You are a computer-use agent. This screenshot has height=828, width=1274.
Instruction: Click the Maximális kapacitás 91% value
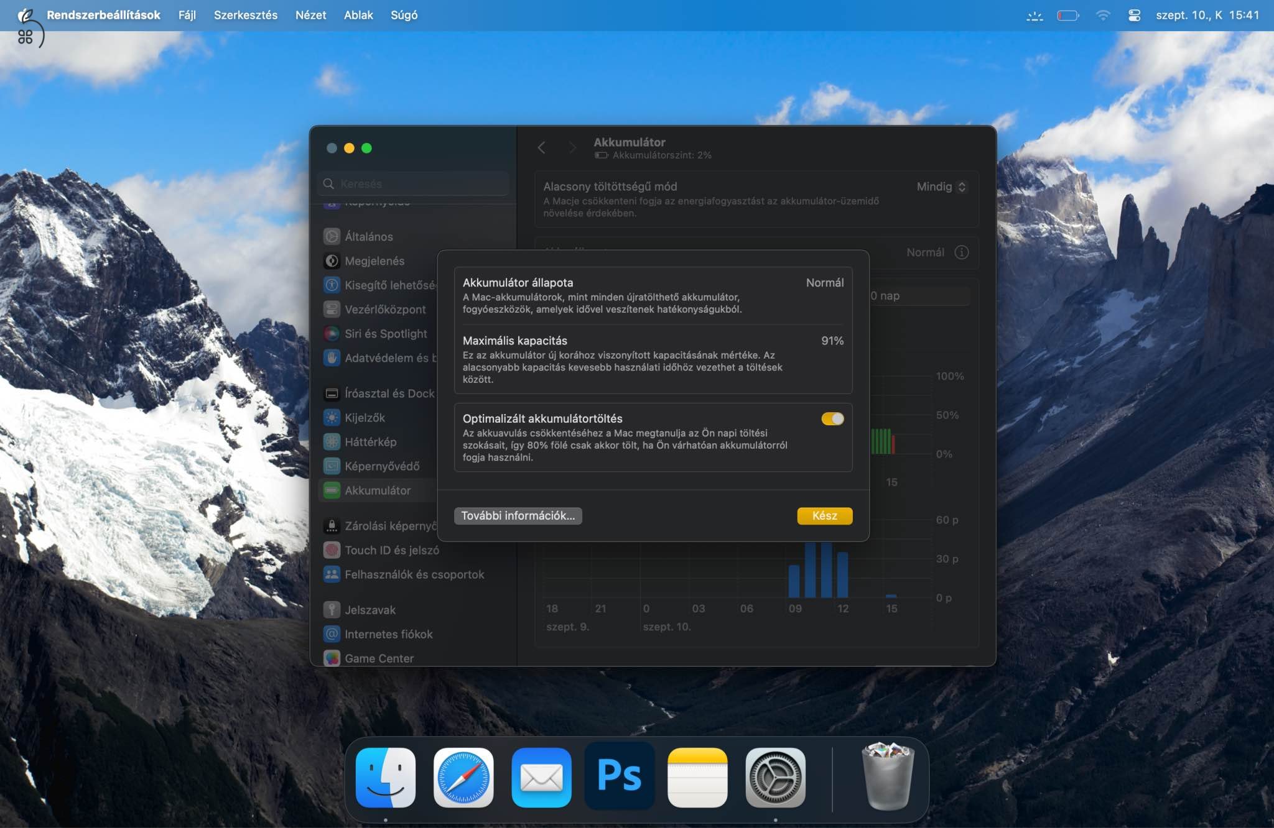(832, 340)
